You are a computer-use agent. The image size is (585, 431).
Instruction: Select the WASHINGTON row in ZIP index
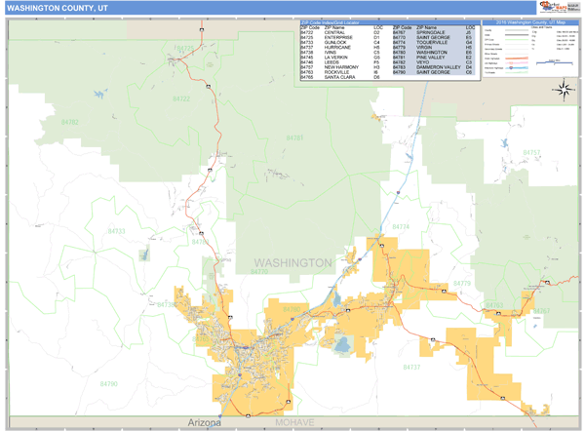coord(433,53)
